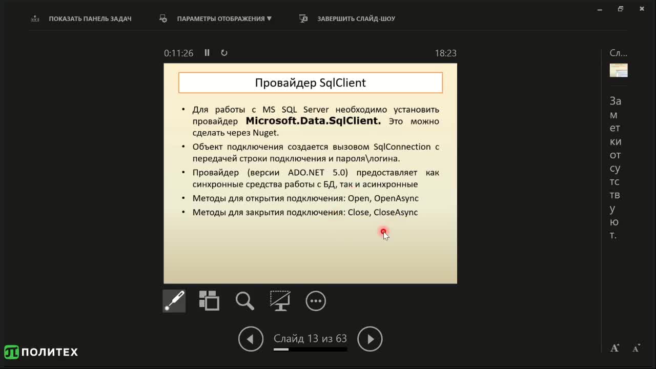Open Show Taskbar text button

90,18
